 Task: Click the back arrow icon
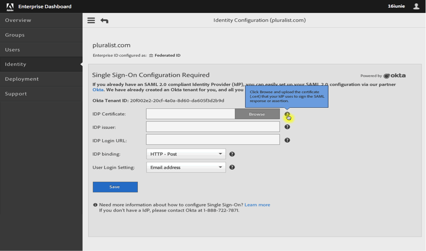pyautogui.click(x=104, y=20)
